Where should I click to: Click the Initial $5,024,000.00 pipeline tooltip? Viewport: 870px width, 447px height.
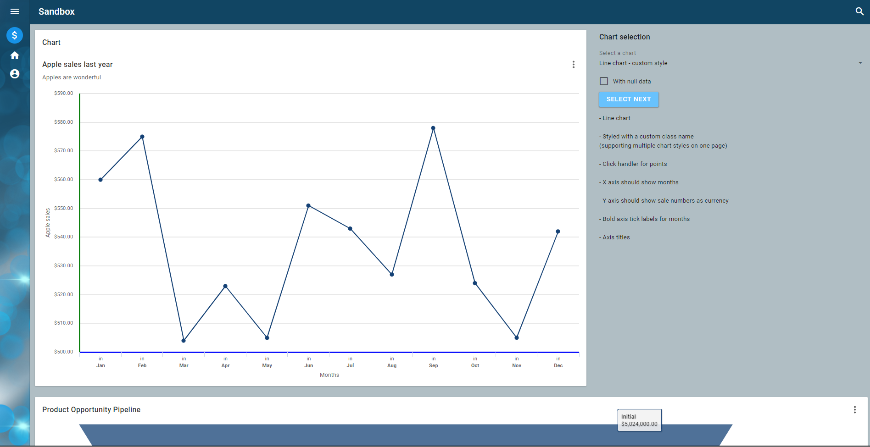[x=639, y=420]
